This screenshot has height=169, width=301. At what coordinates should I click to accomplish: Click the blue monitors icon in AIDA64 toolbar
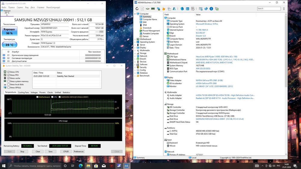click(x=159, y=9)
